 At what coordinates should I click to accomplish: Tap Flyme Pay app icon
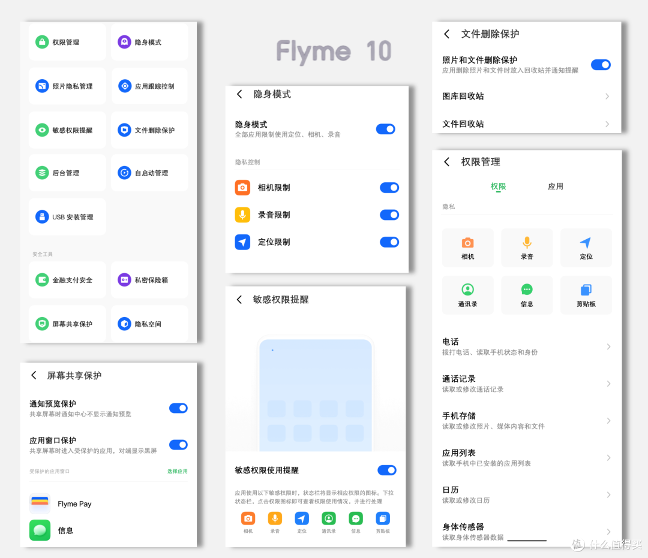(x=40, y=503)
